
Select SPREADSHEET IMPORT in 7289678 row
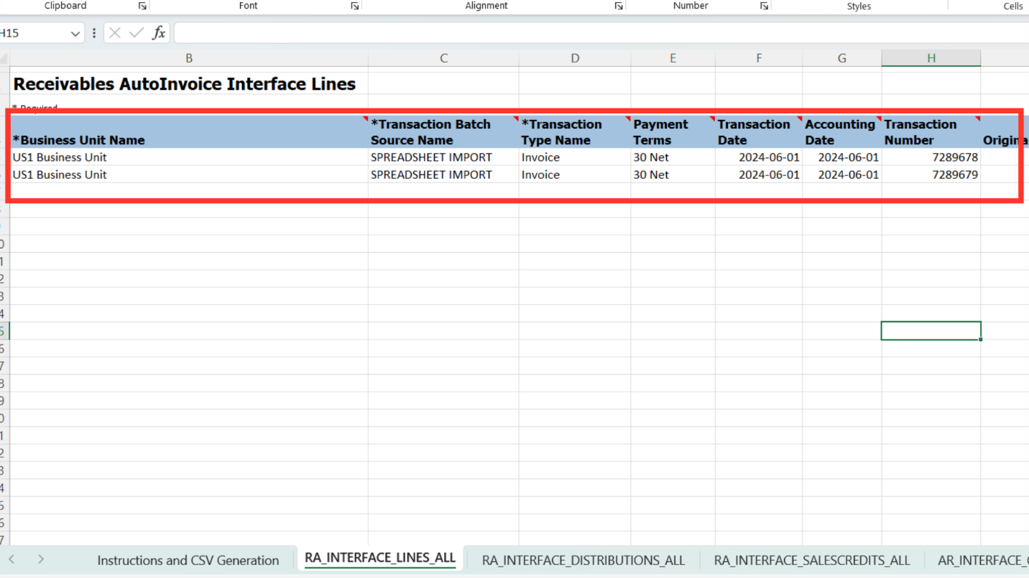(443, 157)
